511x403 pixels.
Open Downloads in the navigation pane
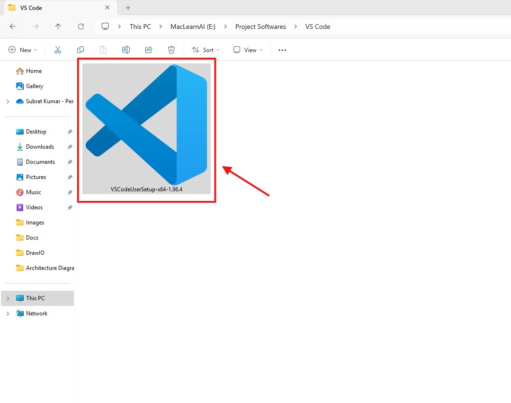click(40, 147)
